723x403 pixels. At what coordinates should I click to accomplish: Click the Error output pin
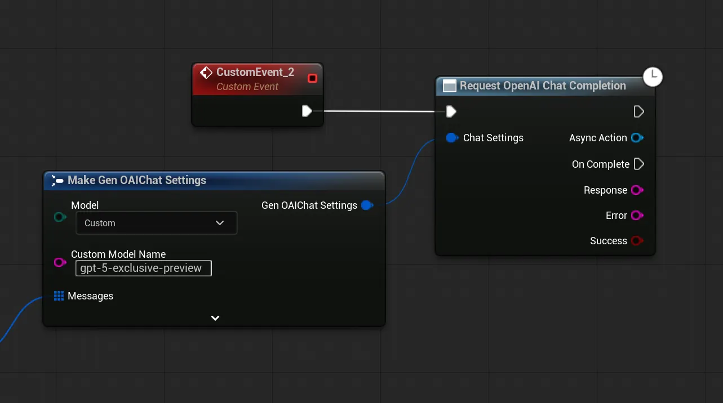[x=637, y=216]
